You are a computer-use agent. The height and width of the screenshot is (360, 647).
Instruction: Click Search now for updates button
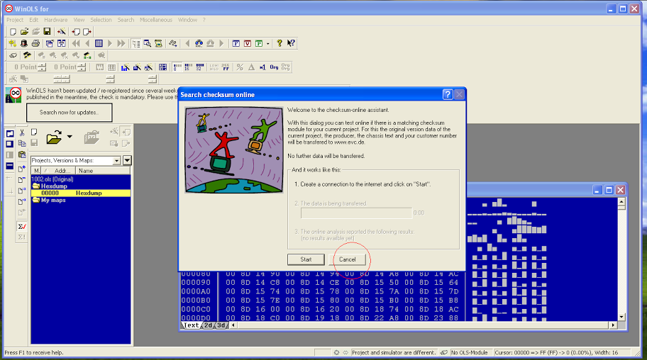tap(70, 112)
